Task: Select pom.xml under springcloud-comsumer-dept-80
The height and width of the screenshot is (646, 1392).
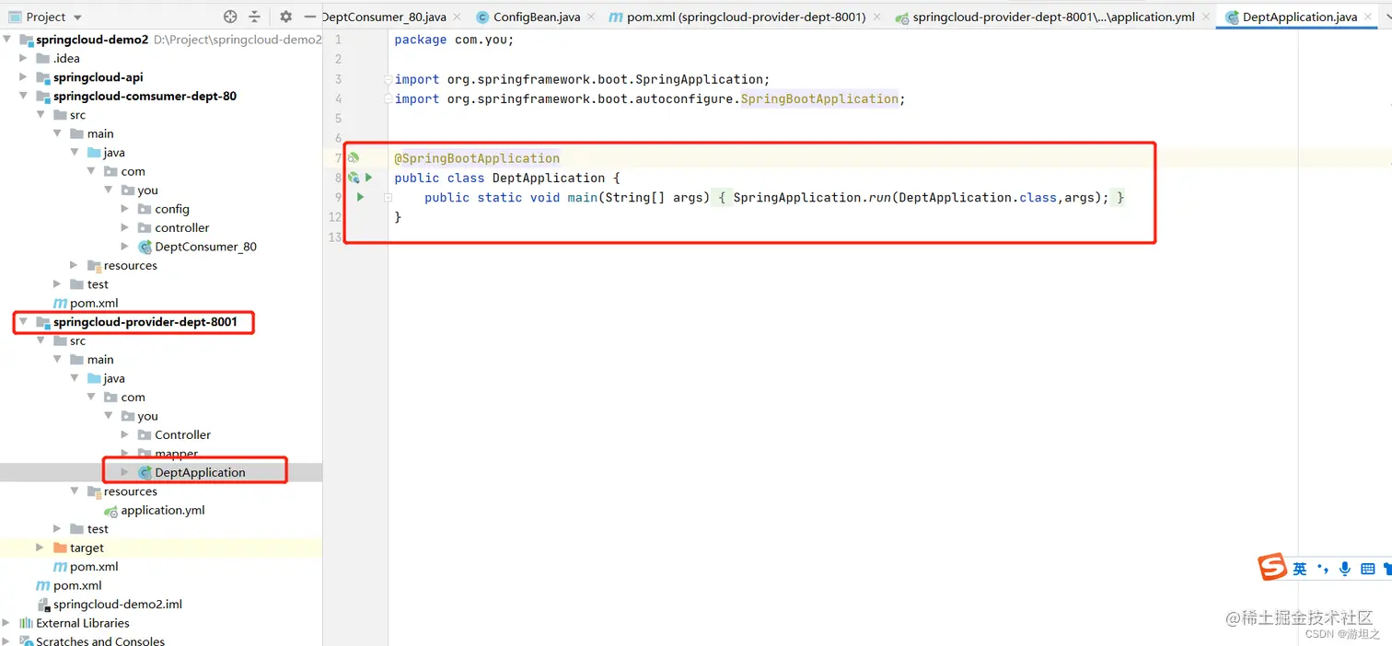Action: tap(94, 303)
